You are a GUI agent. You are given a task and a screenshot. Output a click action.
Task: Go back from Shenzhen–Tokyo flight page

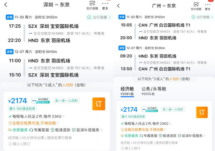[6, 5]
